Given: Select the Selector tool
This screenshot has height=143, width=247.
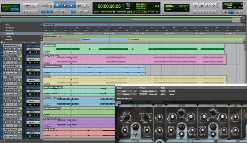Looking at the screenshot, I should pyautogui.click(x=64, y=5).
